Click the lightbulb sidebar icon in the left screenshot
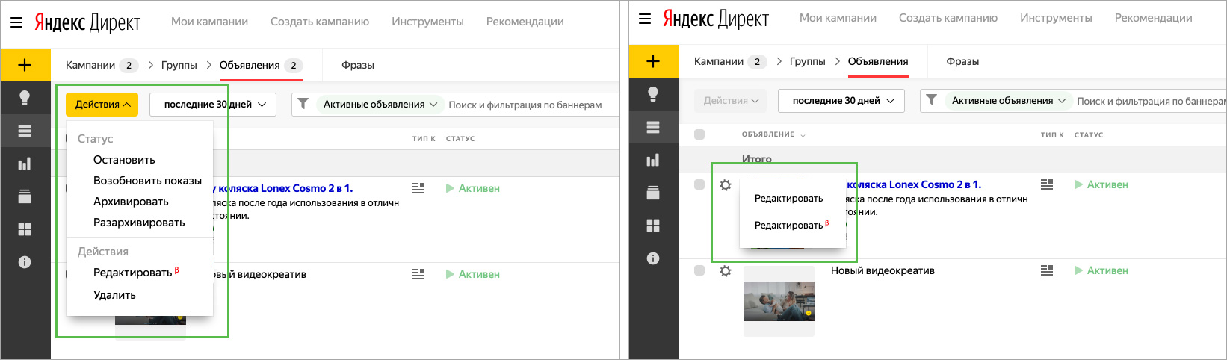The height and width of the screenshot is (360, 1227). click(x=25, y=98)
